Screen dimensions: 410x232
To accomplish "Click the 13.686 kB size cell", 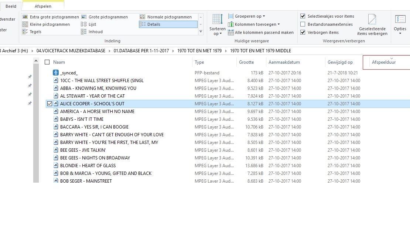I will coord(254,165).
